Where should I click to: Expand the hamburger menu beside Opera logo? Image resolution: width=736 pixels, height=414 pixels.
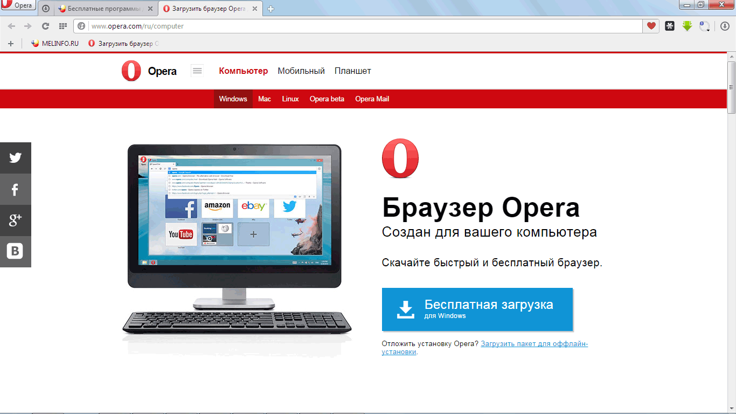pyautogui.click(x=197, y=71)
